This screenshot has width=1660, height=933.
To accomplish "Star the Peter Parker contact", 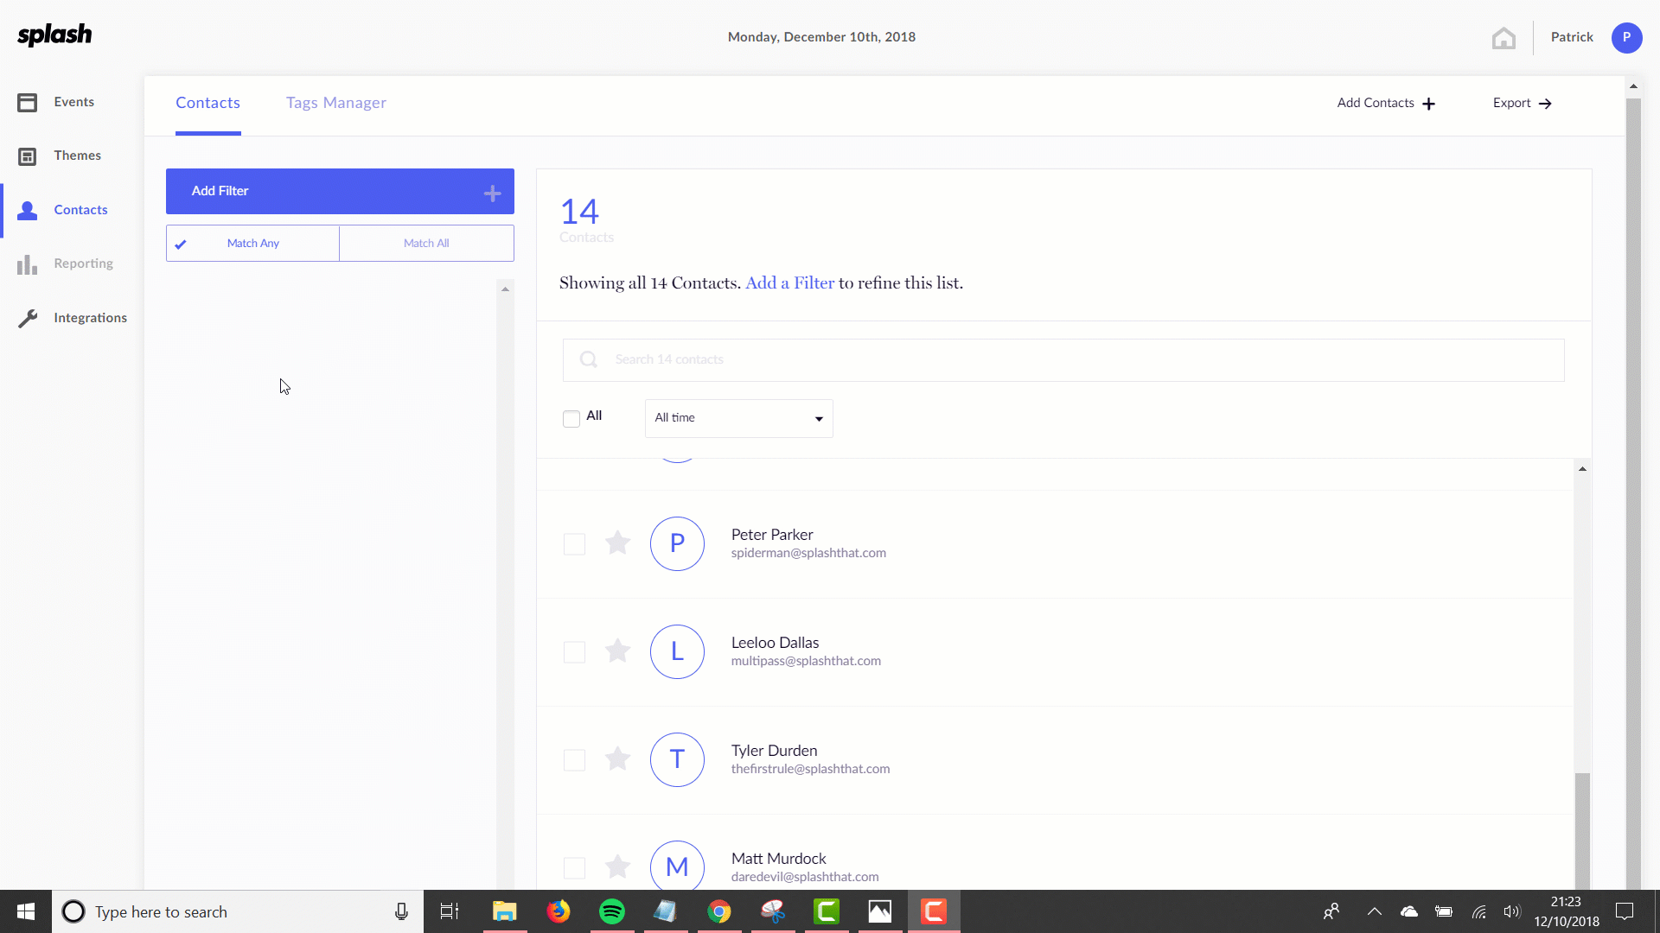I will point(617,543).
